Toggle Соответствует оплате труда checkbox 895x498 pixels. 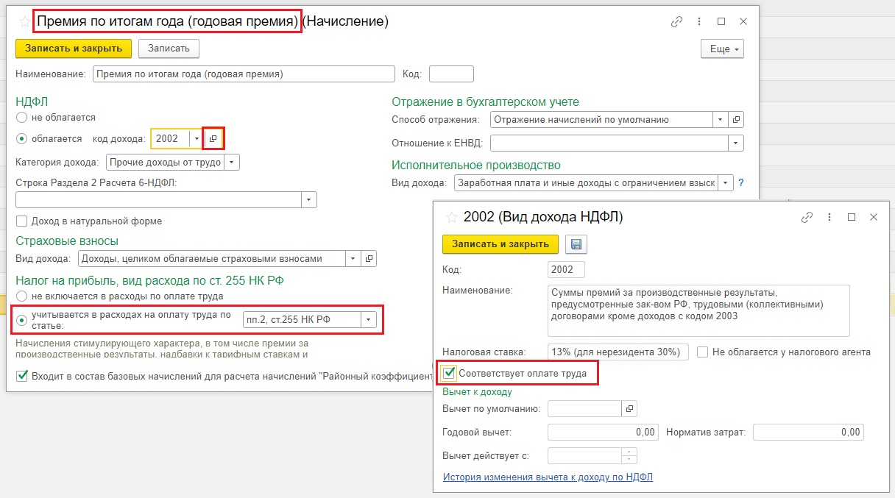[x=450, y=373]
